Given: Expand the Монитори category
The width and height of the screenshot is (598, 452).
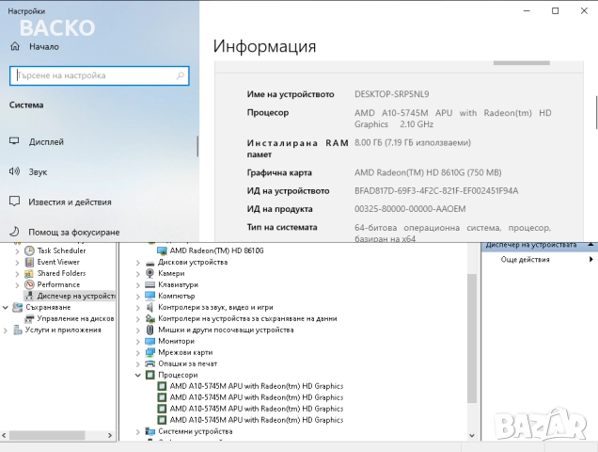Looking at the screenshot, I should click(x=138, y=342).
